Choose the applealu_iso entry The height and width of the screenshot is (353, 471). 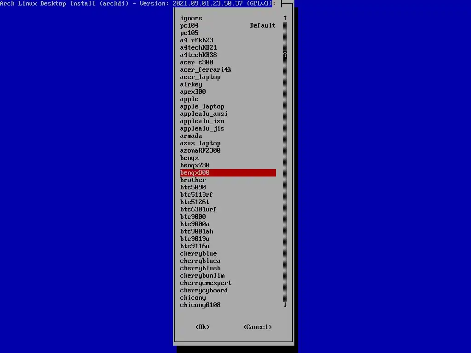pyautogui.click(x=228, y=121)
